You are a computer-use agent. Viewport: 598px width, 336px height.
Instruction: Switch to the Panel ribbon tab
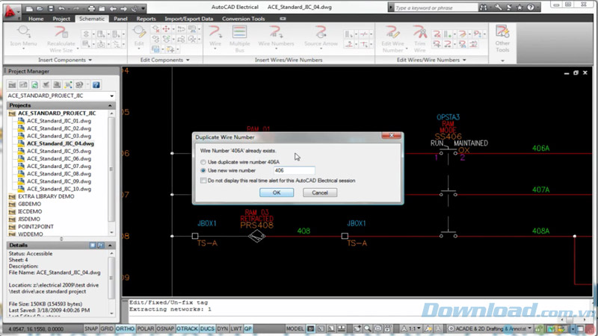click(122, 19)
